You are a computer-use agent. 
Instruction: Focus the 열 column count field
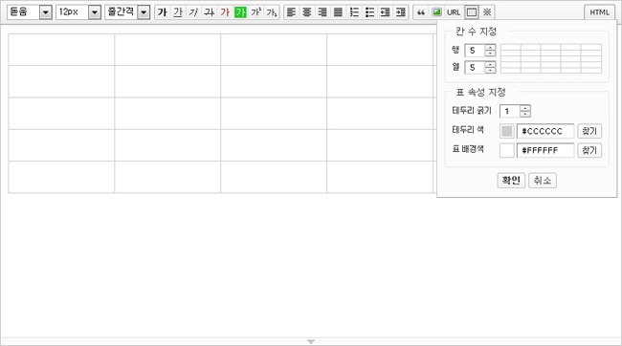pyautogui.click(x=476, y=67)
